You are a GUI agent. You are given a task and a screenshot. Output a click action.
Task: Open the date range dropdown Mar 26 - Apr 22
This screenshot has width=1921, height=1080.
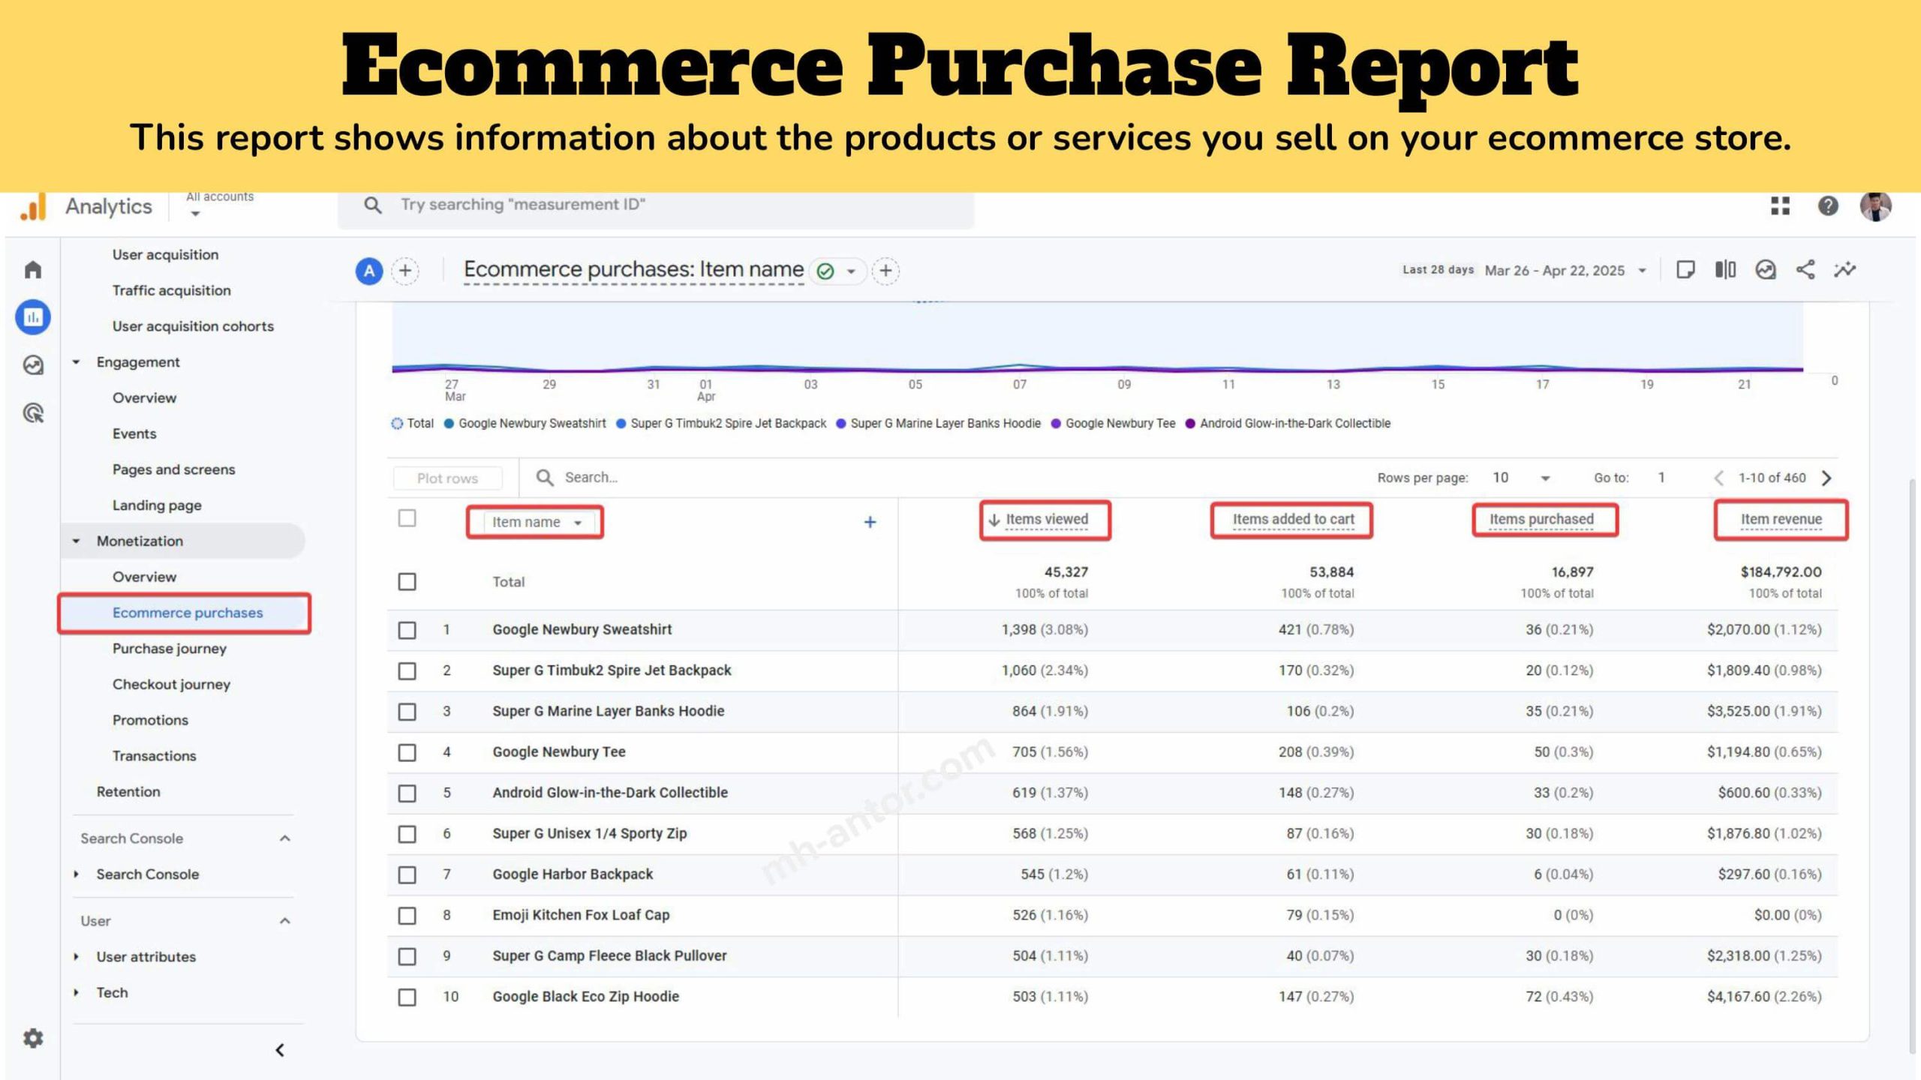1565,271
